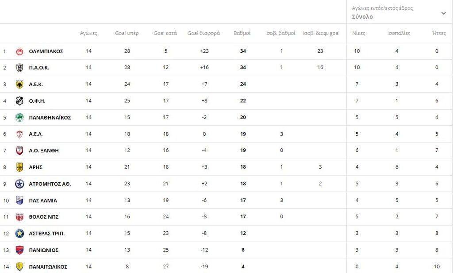The height and width of the screenshot is (273, 453).
Task: Sort by Goal υπέρ column header
Action: [127, 33]
